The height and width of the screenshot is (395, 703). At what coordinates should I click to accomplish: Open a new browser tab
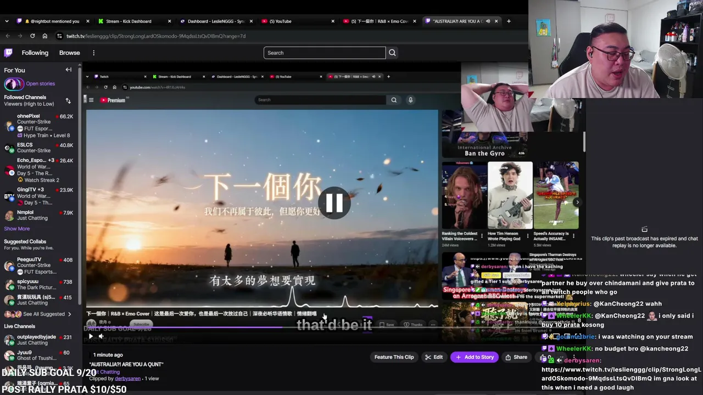click(x=509, y=21)
